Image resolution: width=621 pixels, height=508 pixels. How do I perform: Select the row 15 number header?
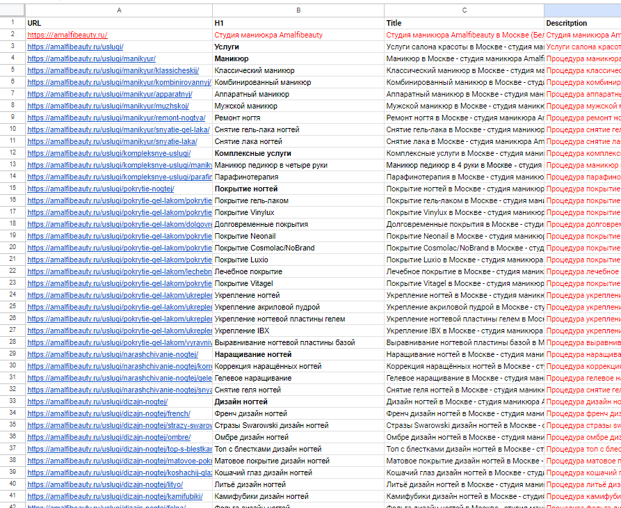[x=13, y=188]
